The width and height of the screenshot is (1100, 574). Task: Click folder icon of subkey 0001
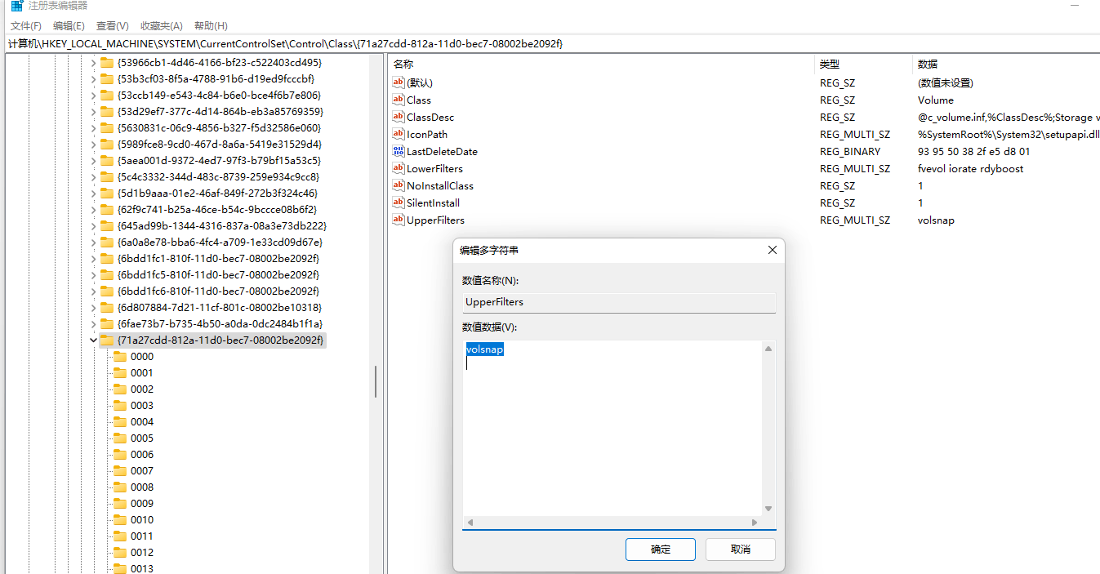120,373
